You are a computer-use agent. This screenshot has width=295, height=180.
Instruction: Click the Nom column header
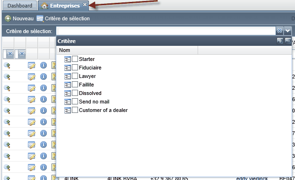pyautogui.click(x=127, y=50)
